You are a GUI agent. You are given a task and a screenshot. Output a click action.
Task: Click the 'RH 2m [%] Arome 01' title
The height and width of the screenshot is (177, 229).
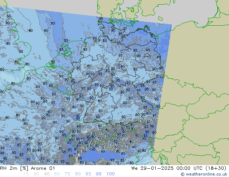27,168
